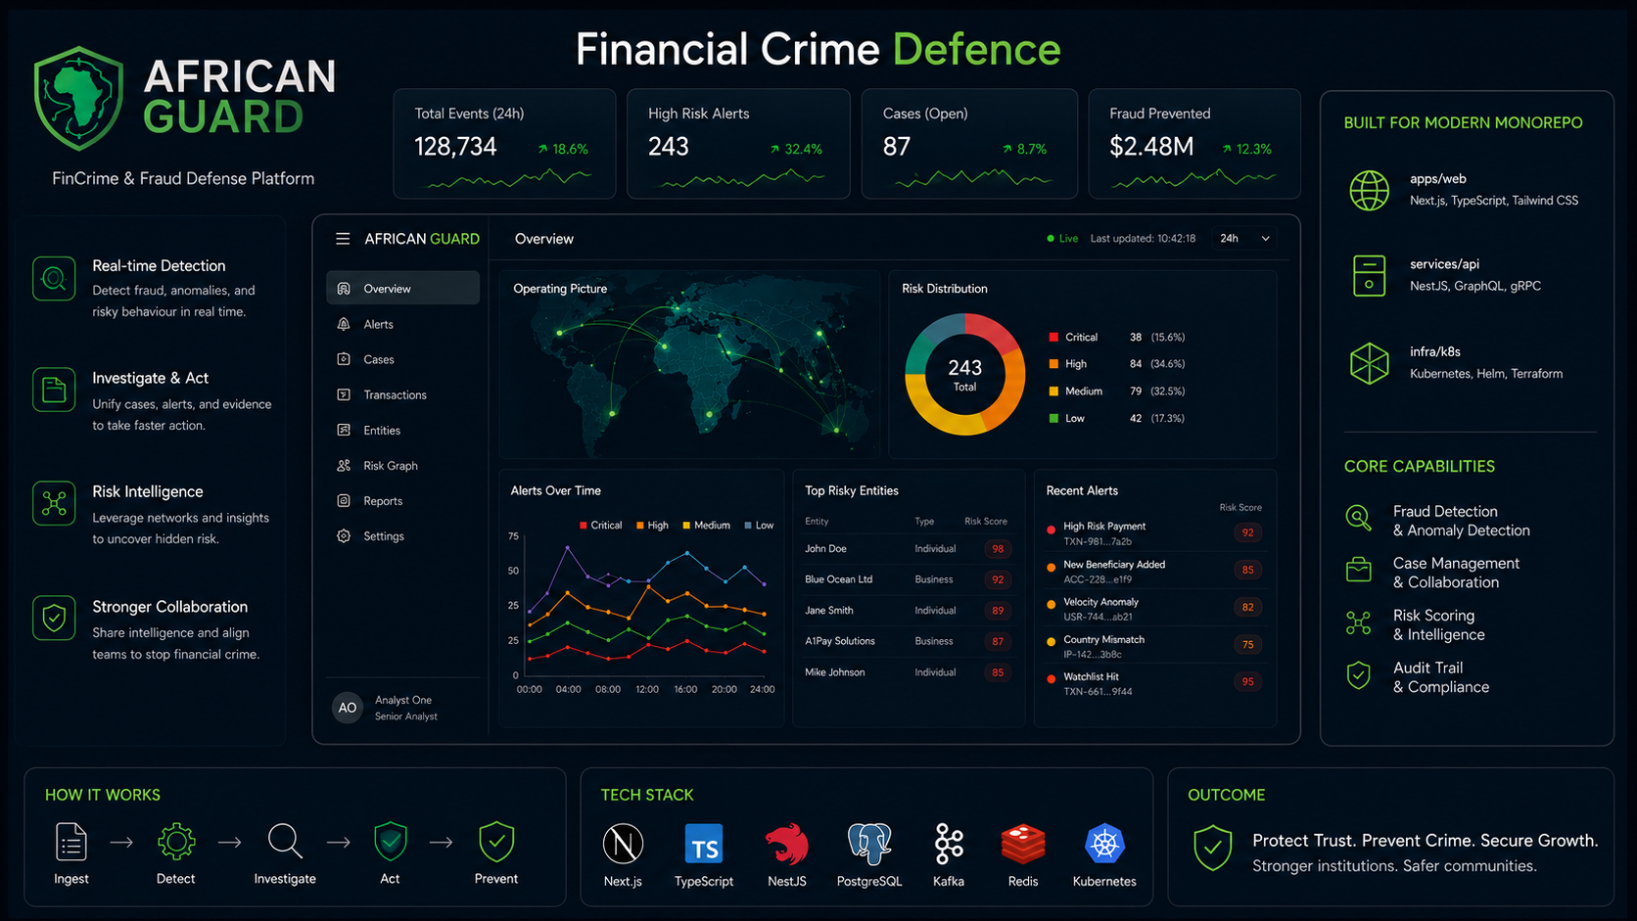Click the Detect gear icon
Viewport: 1637px width, 921px height.
(176, 841)
